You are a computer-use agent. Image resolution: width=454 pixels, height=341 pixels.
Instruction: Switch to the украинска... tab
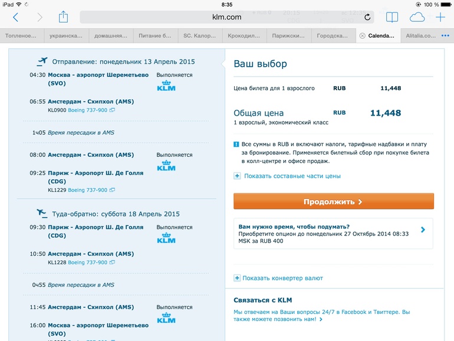(66, 35)
